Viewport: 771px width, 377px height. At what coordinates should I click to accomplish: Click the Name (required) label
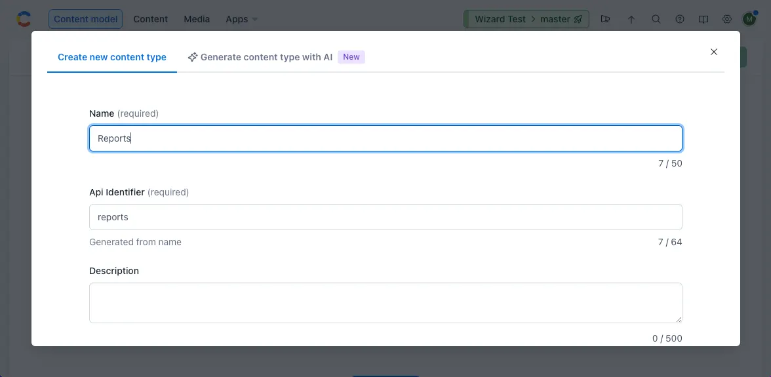point(124,113)
